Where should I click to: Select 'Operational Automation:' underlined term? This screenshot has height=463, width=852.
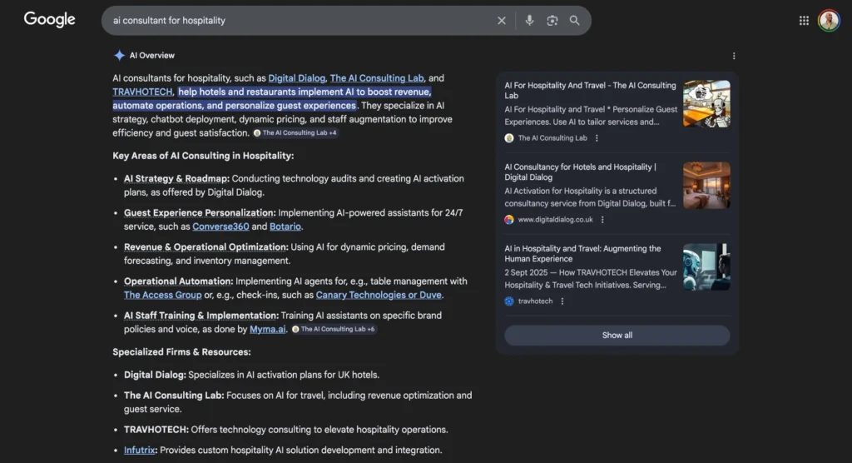tap(178, 281)
